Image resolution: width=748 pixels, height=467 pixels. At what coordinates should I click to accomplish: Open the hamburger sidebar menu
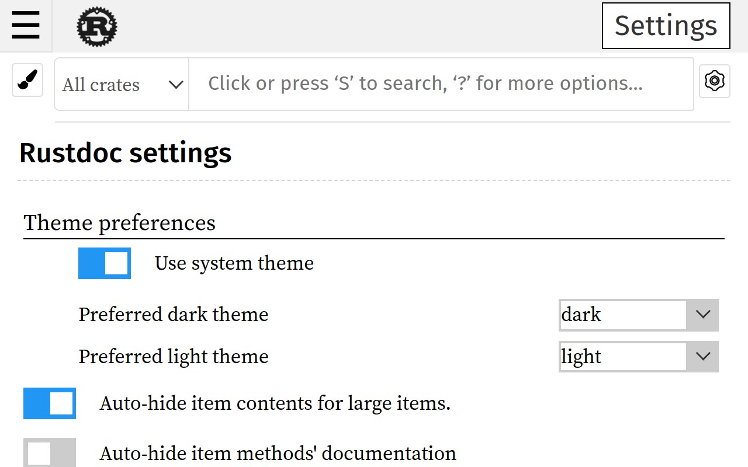coord(26,26)
